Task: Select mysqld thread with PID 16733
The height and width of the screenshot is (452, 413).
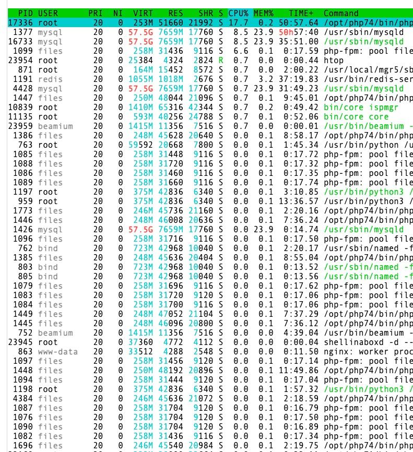Action: tap(210, 42)
